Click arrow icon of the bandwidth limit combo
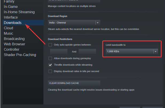The width and height of the screenshot is (165, 108). [x=156, y=51]
